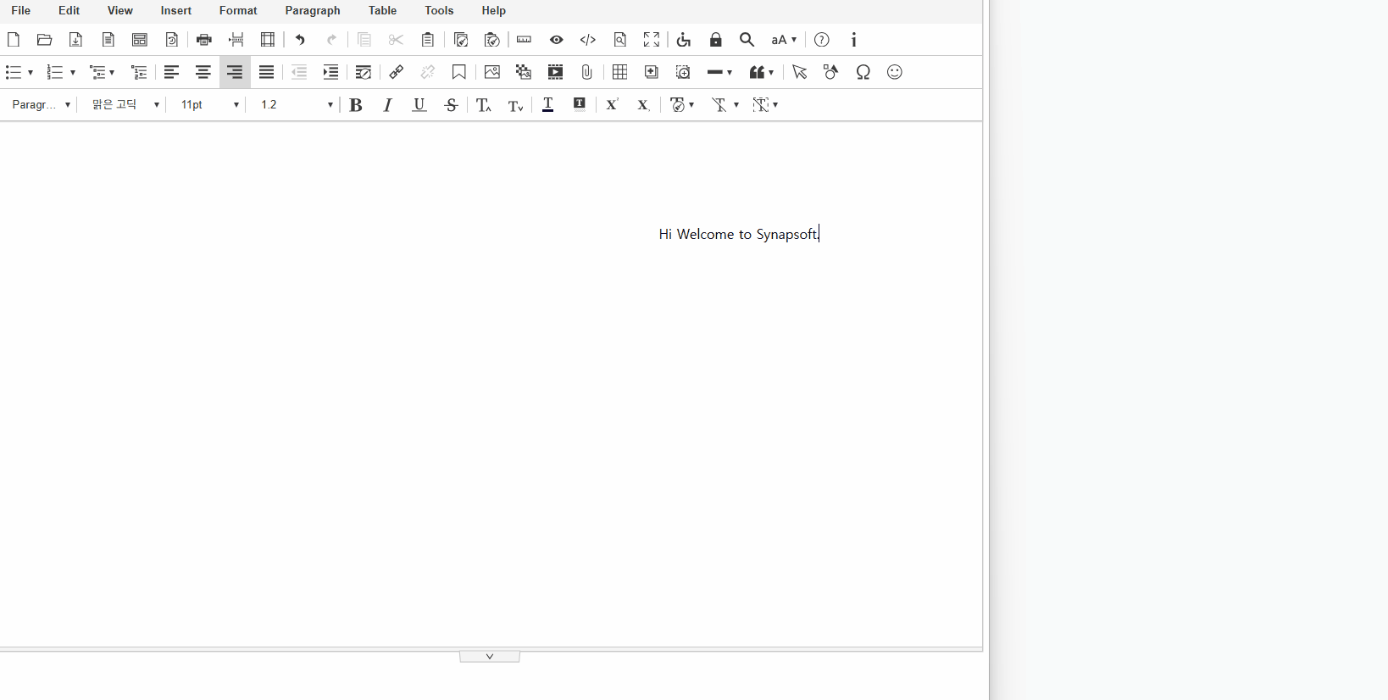Change the 11pt font size dropdown
This screenshot has height=700, width=1388.
coord(210,104)
